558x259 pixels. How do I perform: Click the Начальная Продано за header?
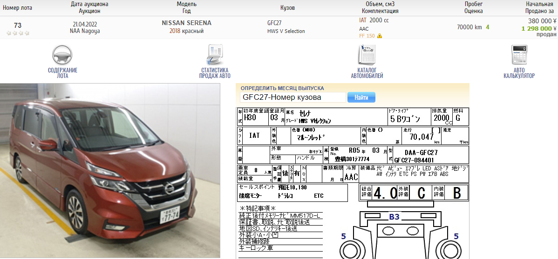[539, 7]
